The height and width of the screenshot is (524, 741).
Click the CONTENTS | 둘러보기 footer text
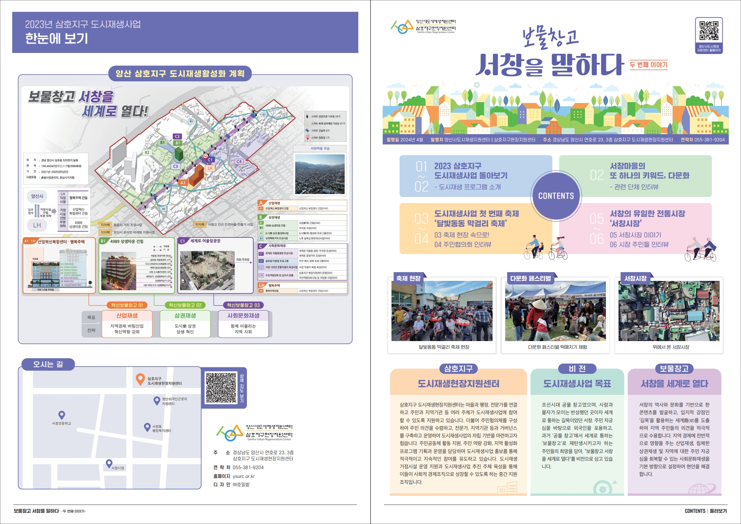tap(706, 511)
